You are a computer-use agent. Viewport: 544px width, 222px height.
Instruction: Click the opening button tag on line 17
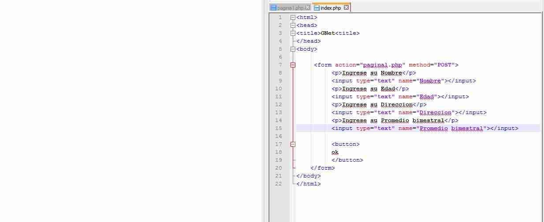(x=346, y=144)
